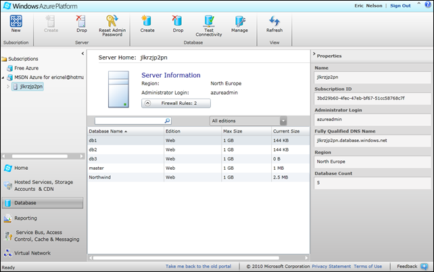
Task: Click the Database Count value 5
Action: click(372, 183)
